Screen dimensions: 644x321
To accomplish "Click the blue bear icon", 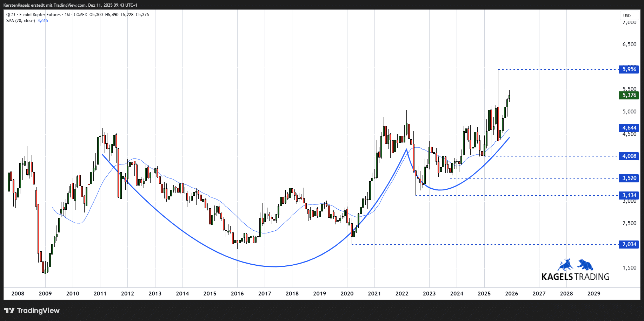I will [585, 265].
